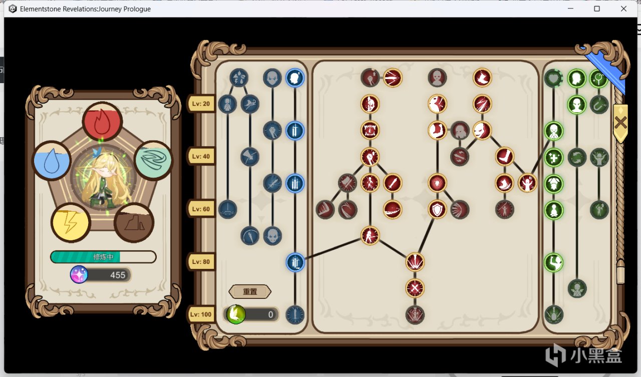Select the red boot kick skill
Screen dimensions: 641x377
[505, 157]
